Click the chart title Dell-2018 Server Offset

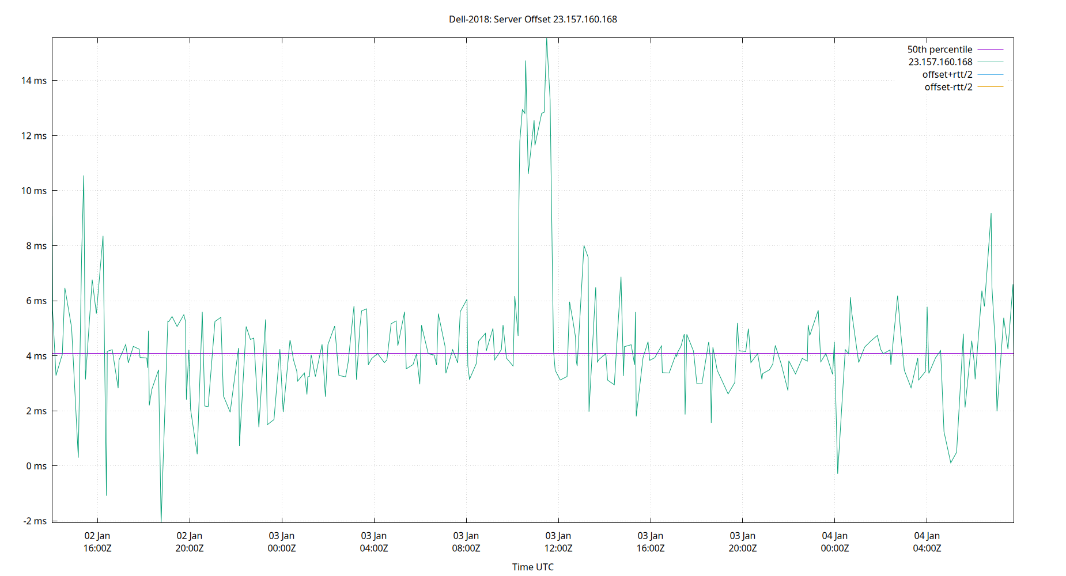(532, 19)
